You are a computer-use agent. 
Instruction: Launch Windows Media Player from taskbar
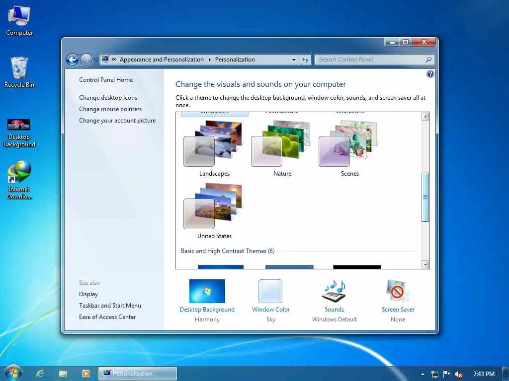click(x=85, y=374)
